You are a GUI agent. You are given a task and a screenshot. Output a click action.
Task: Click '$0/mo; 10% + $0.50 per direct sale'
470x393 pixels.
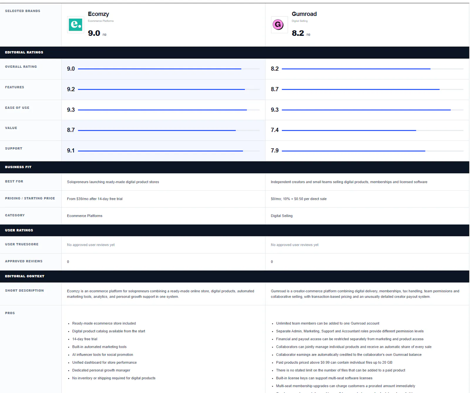coord(298,199)
